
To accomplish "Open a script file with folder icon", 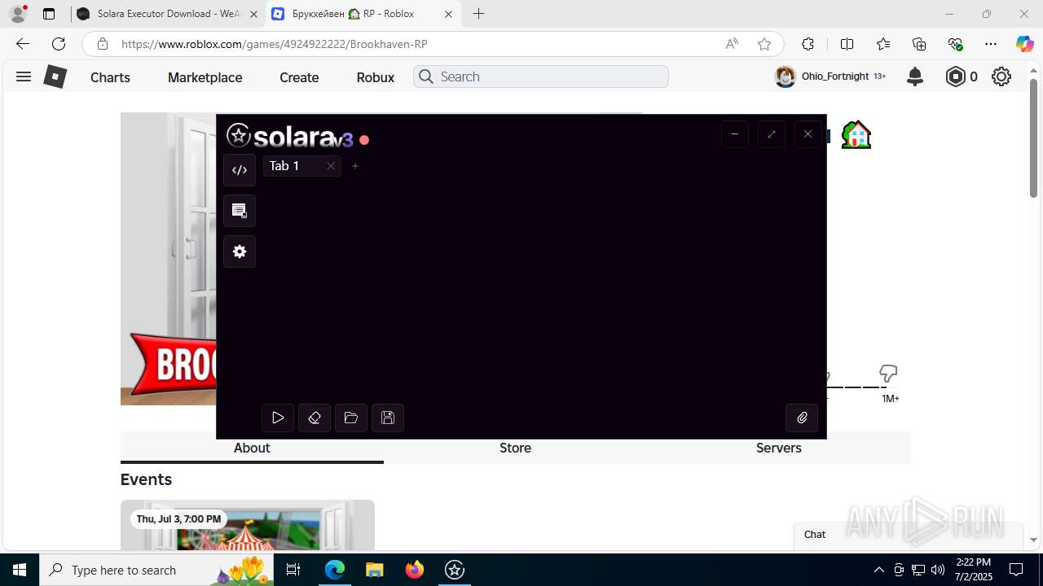I will [x=351, y=418].
